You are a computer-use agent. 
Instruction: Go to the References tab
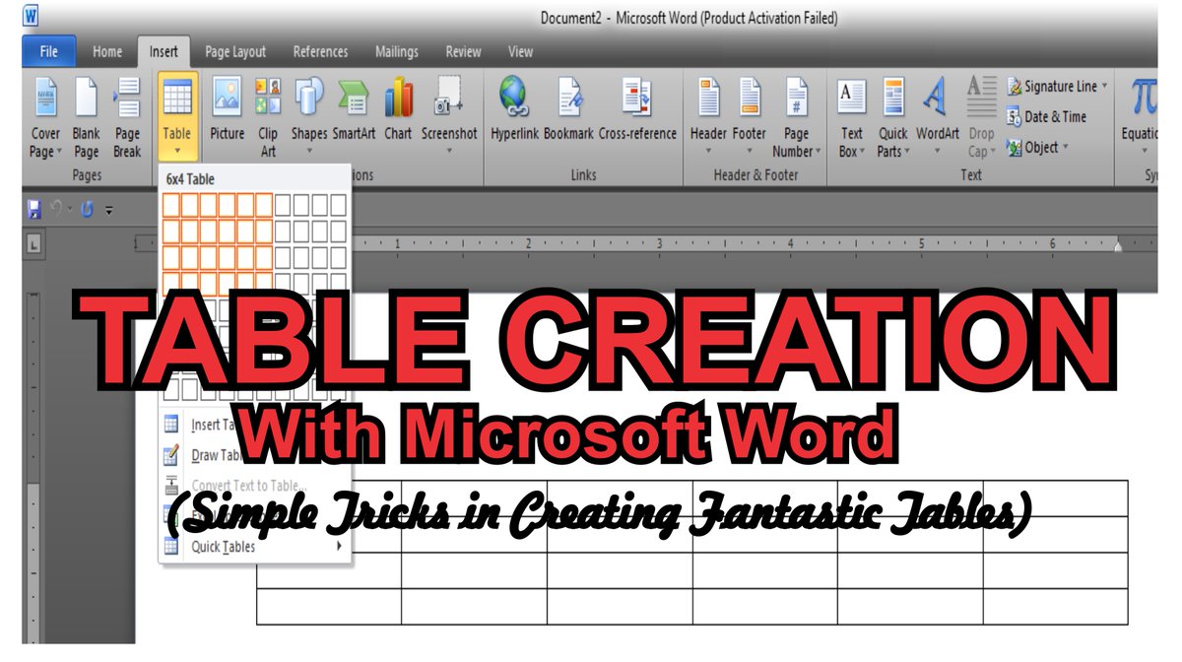tap(320, 52)
